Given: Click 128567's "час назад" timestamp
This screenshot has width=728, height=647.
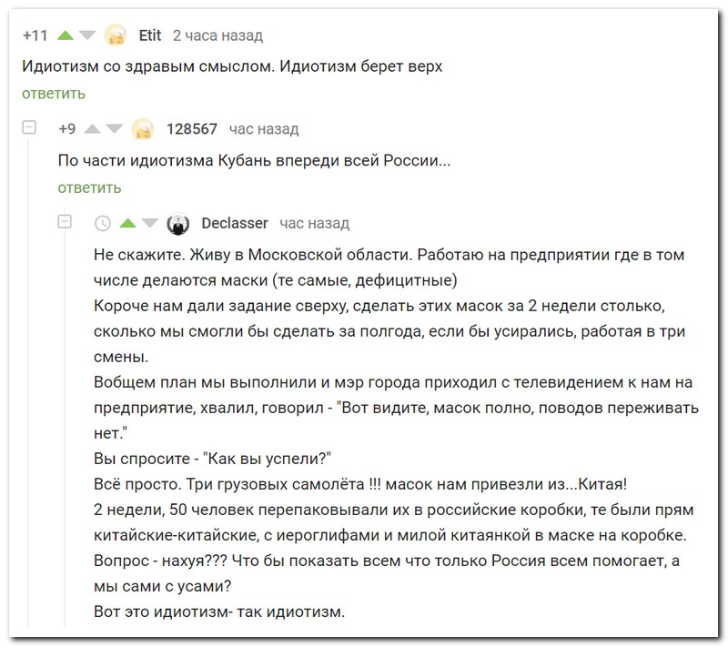Looking at the screenshot, I should click(x=264, y=129).
